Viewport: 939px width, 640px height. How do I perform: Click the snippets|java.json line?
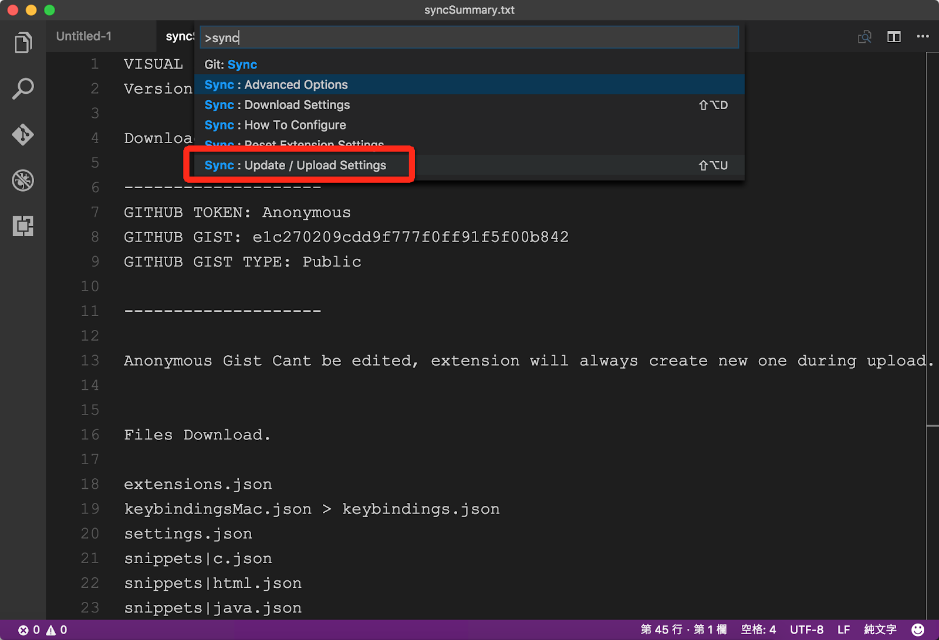212,608
